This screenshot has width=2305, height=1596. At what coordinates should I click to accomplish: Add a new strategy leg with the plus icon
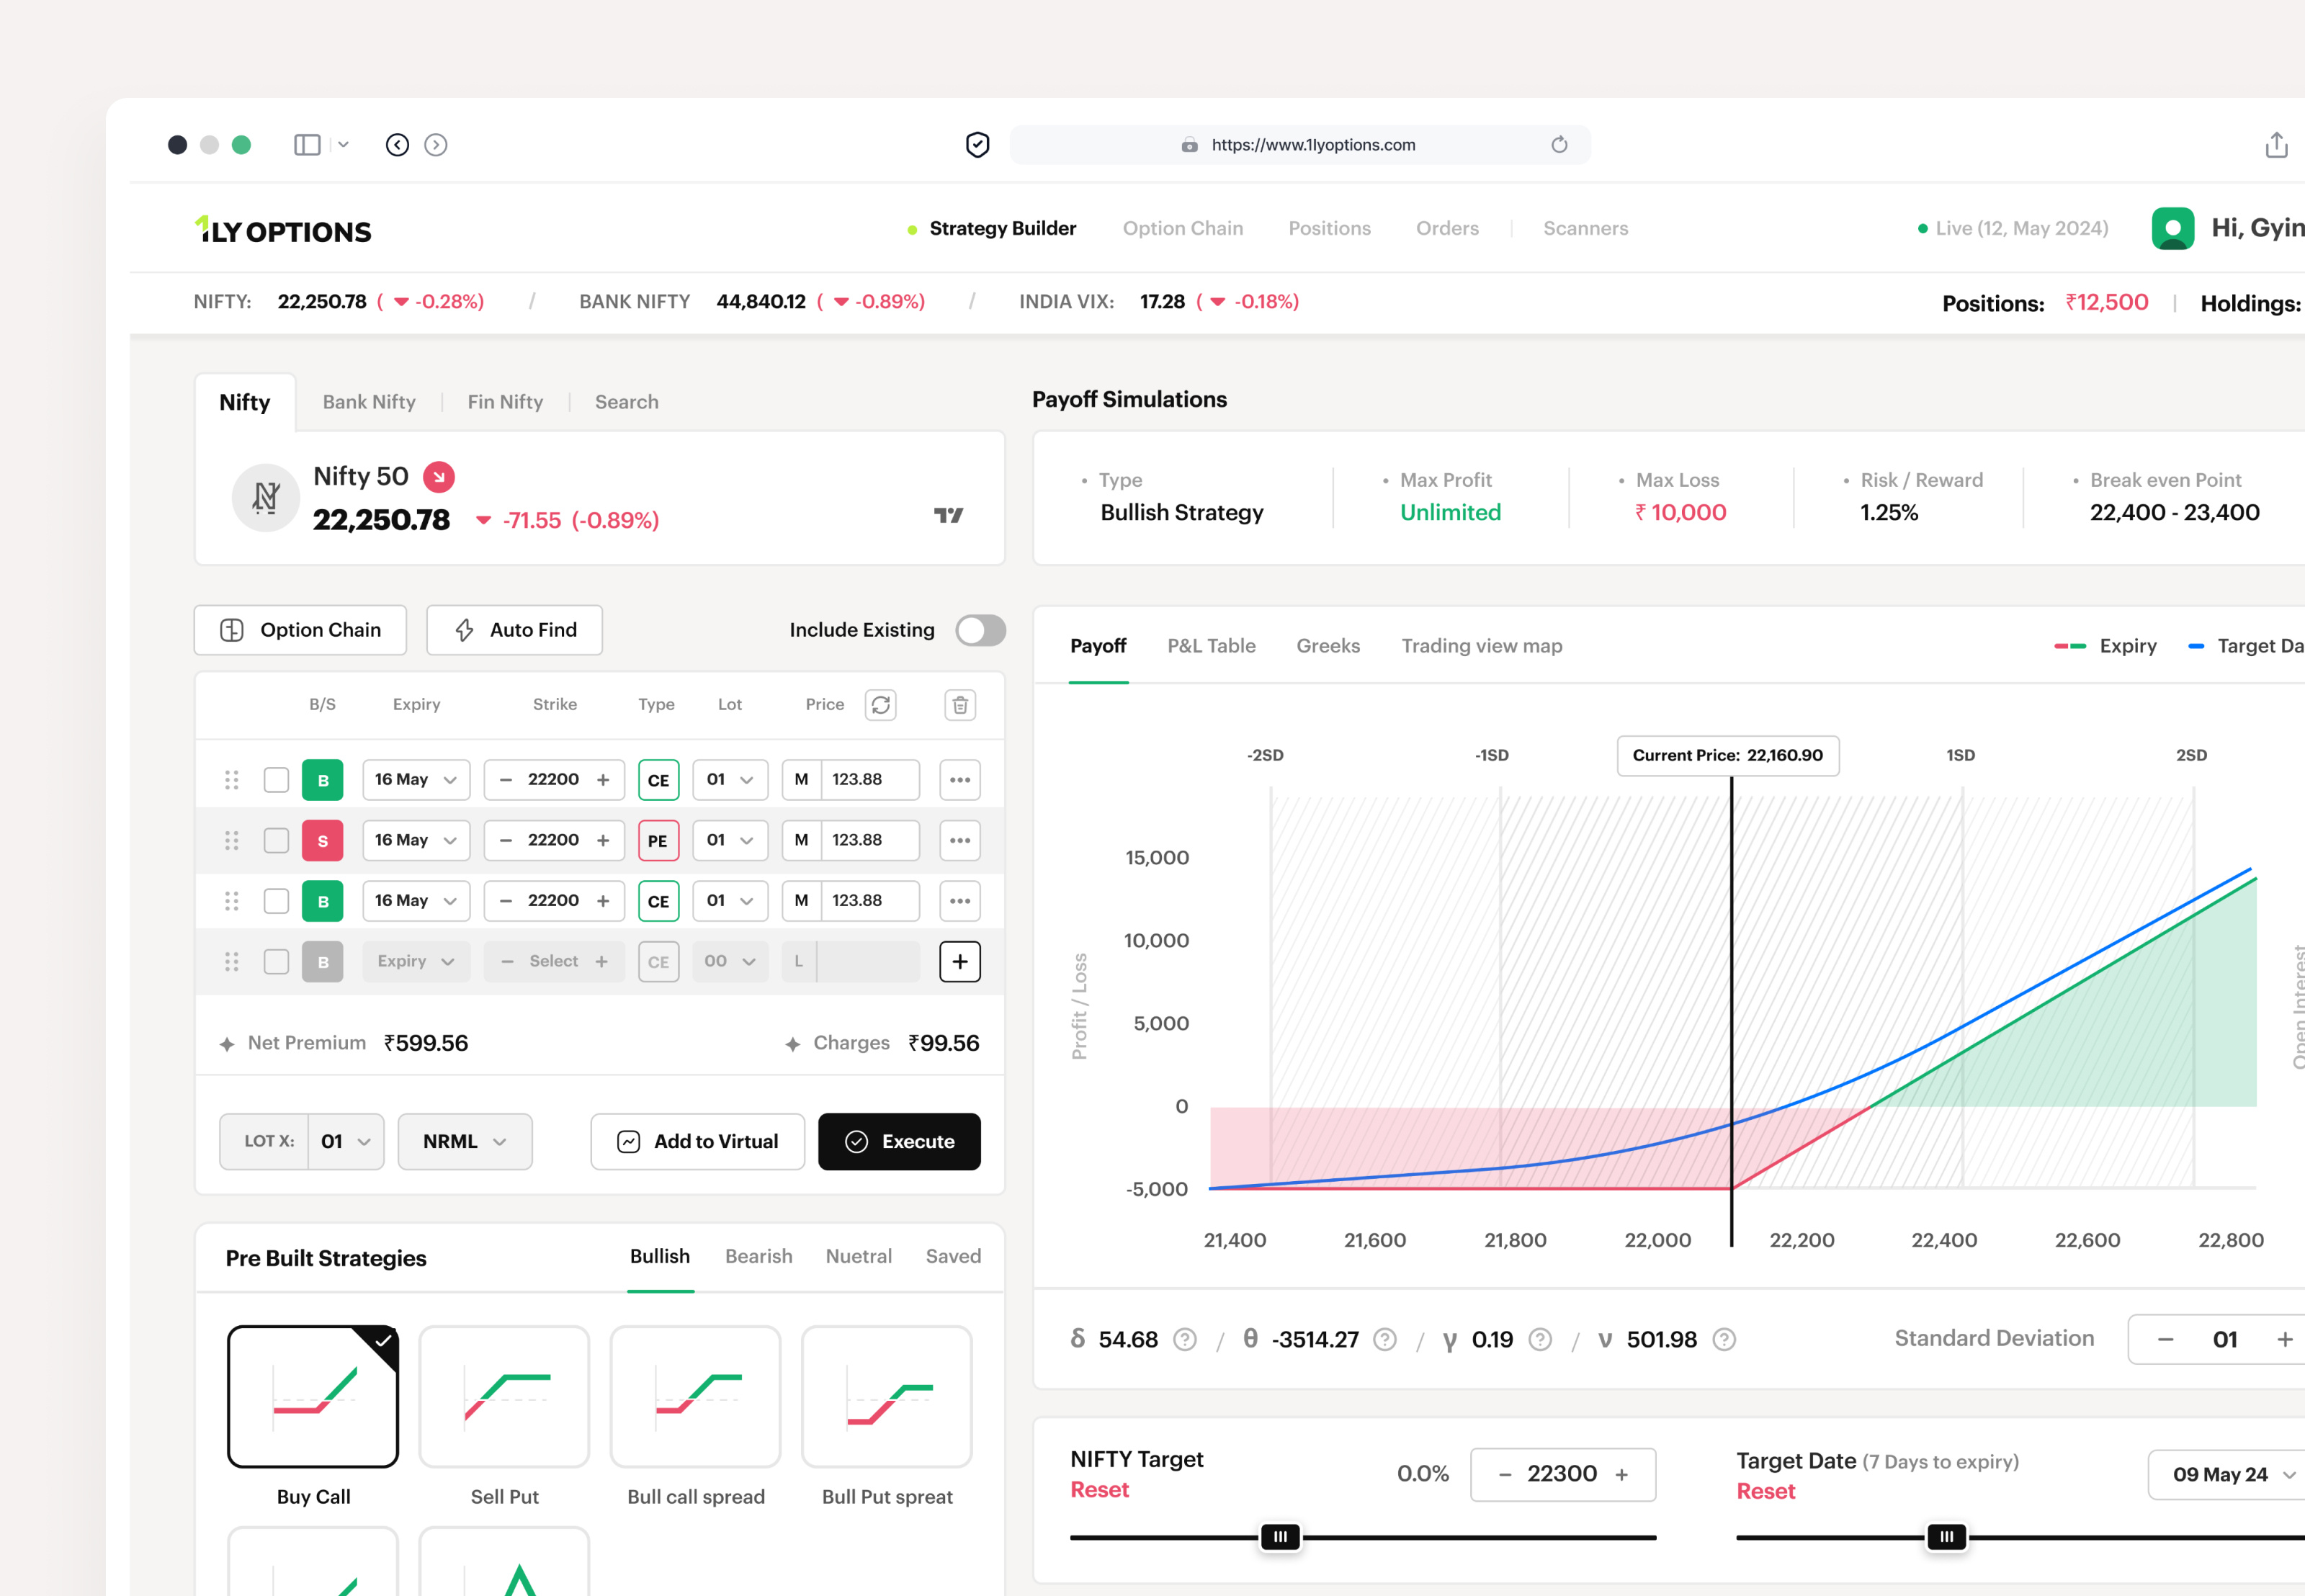click(x=959, y=961)
